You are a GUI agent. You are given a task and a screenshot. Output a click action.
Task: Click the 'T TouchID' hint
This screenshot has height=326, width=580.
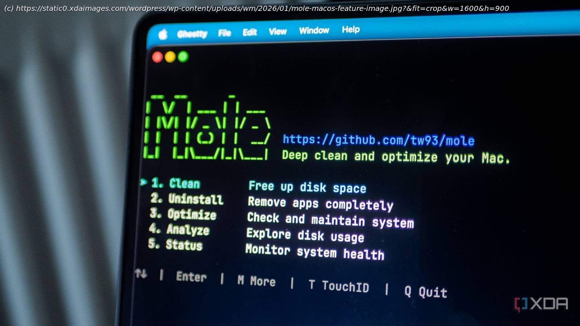[339, 286]
